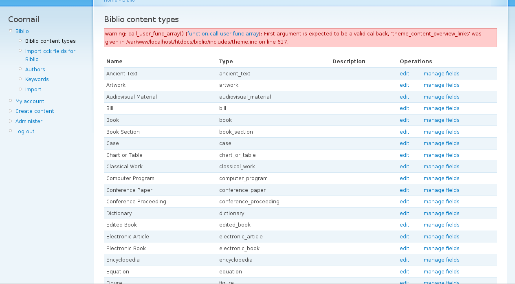This screenshot has height=284, width=515.
Task: Edit the Book Section type
Action: [x=404, y=132]
